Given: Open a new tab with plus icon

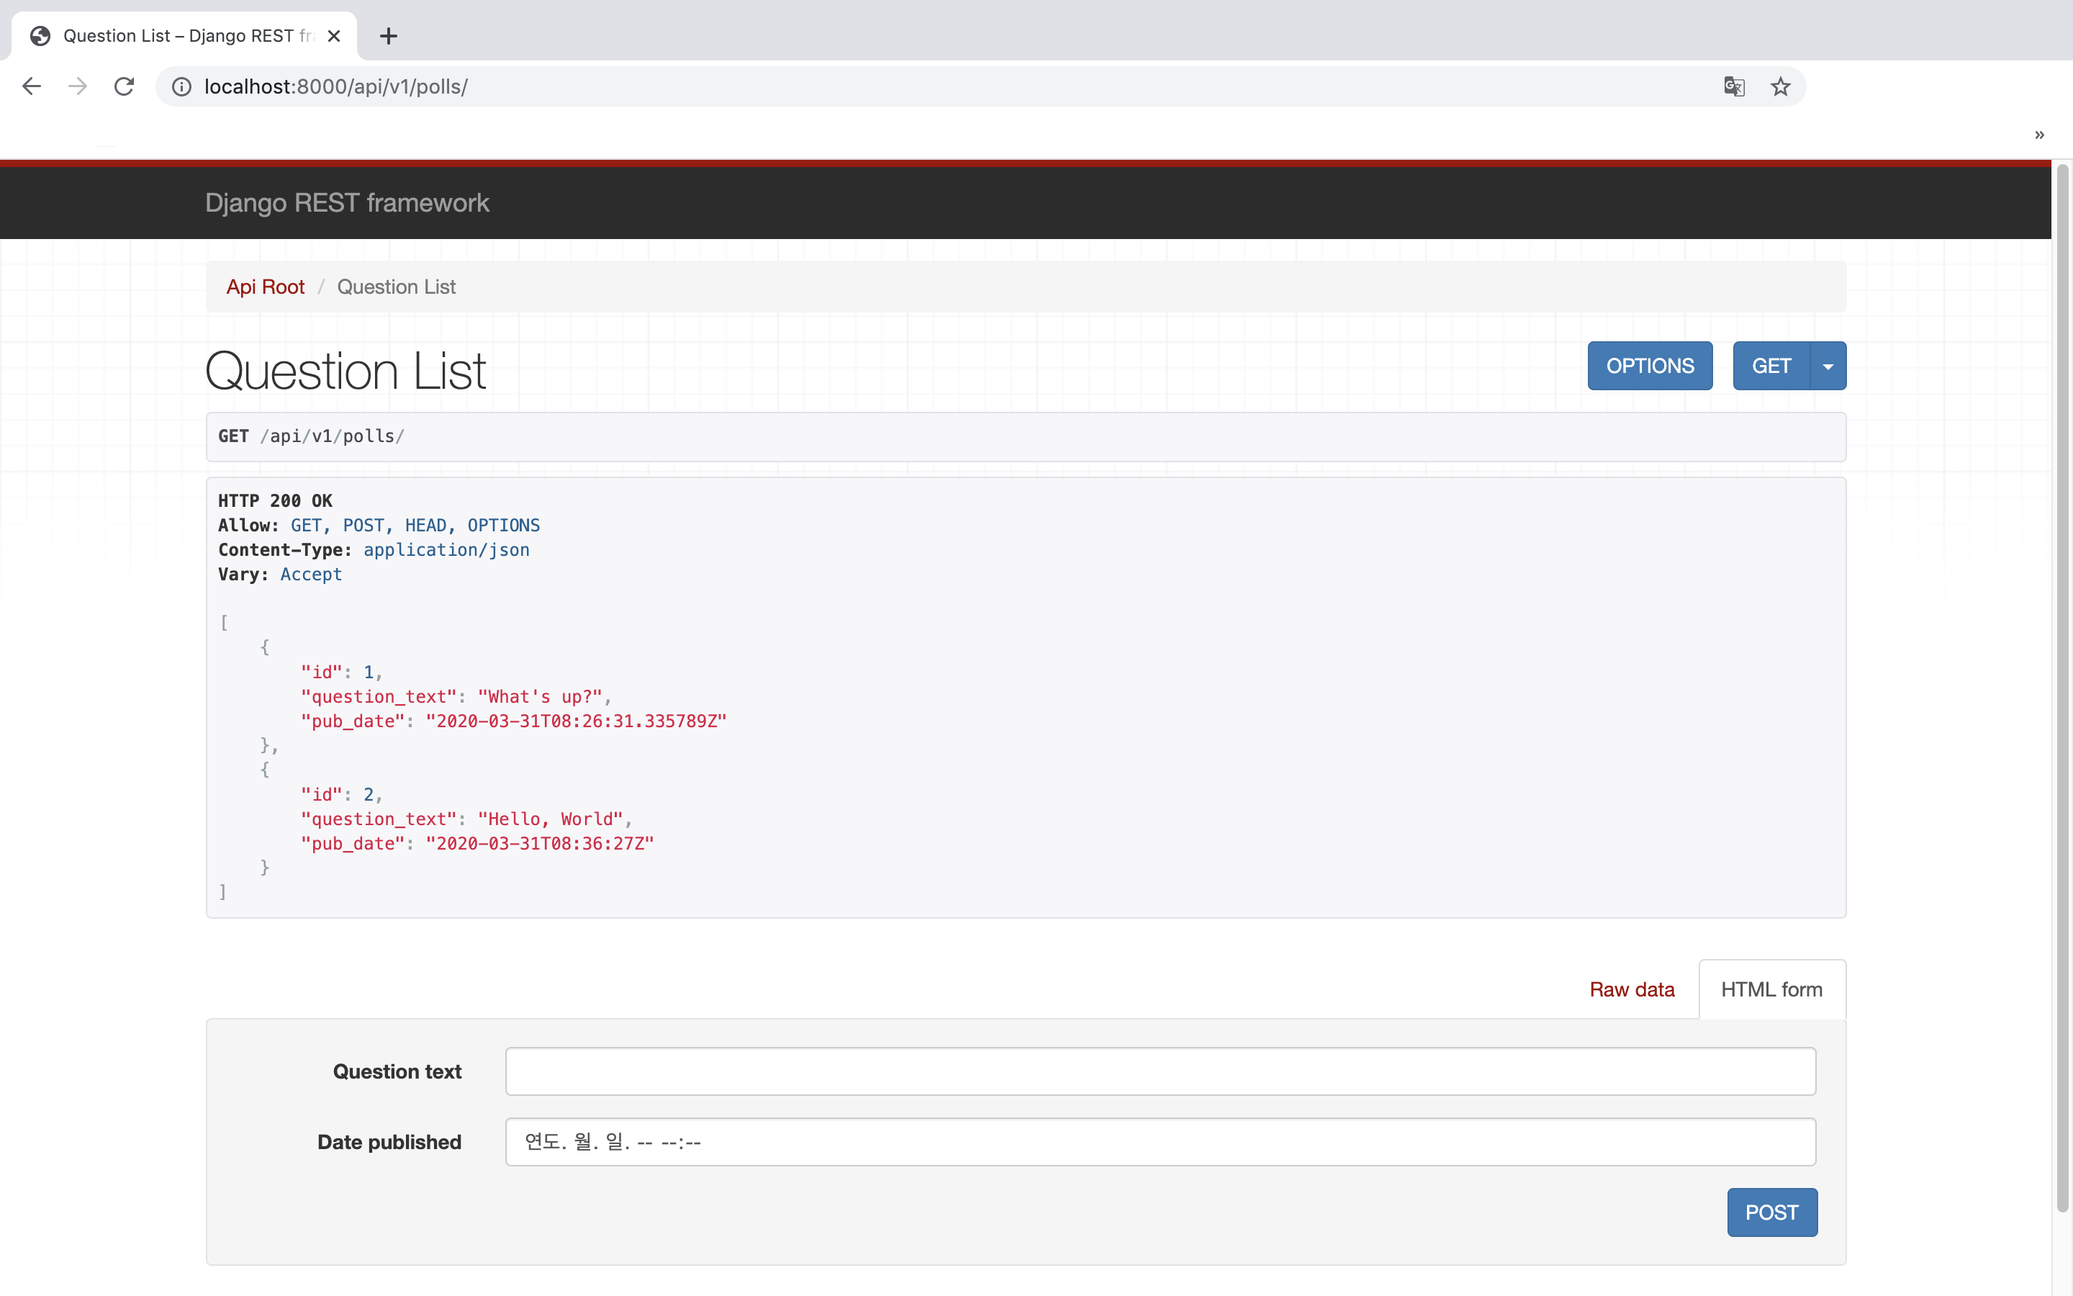Looking at the screenshot, I should point(388,36).
